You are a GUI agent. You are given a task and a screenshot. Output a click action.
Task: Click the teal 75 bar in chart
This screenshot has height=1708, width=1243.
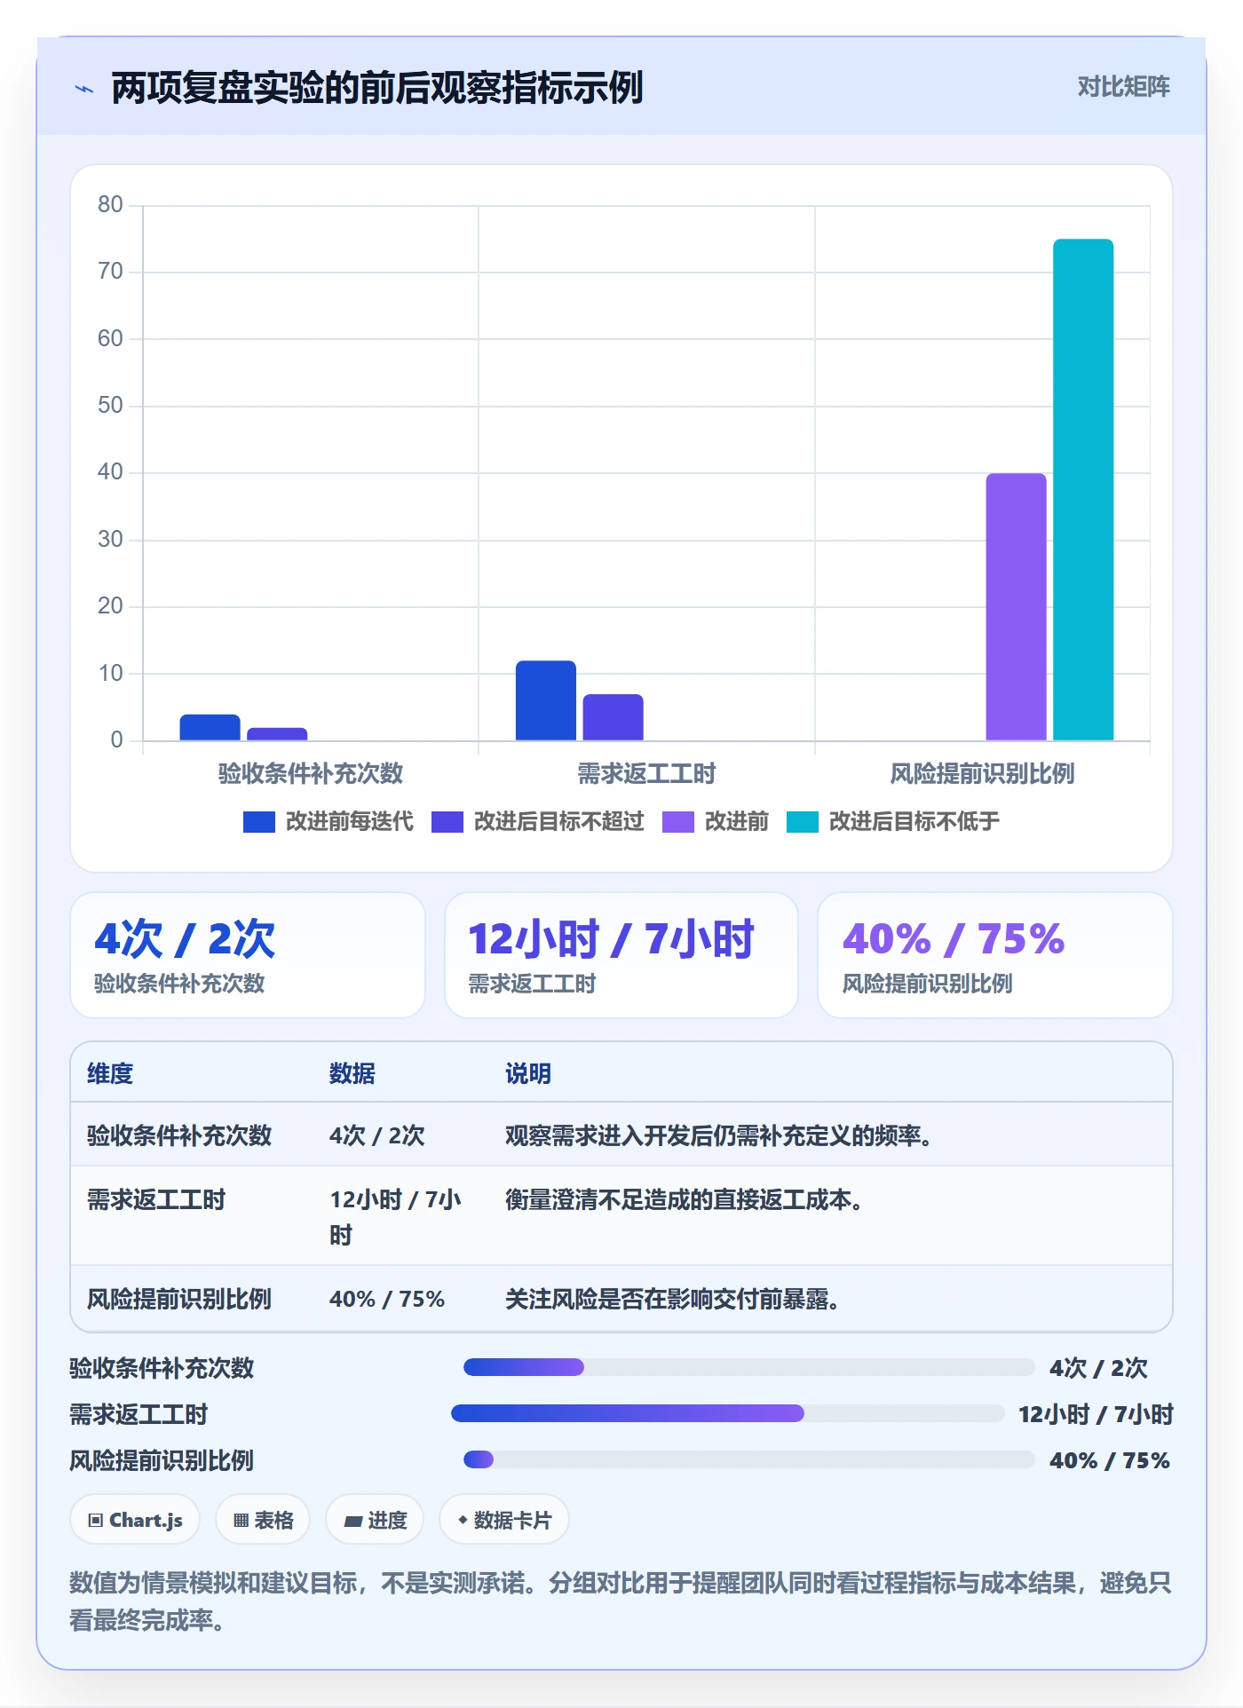click(1083, 489)
